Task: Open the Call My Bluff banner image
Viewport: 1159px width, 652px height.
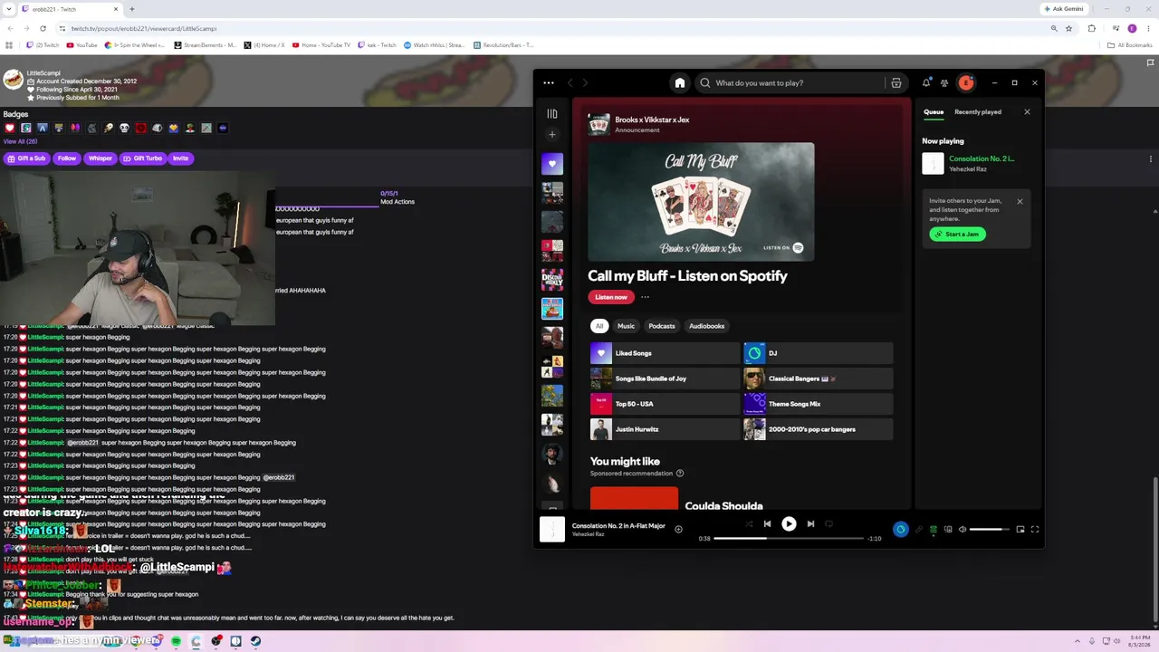Action: click(x=701, y=201)
